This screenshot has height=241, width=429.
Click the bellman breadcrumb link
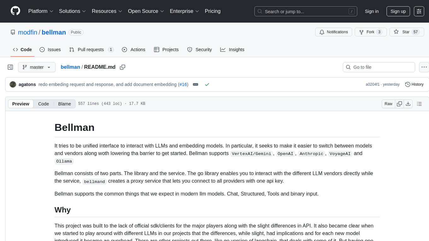[70, 67]
